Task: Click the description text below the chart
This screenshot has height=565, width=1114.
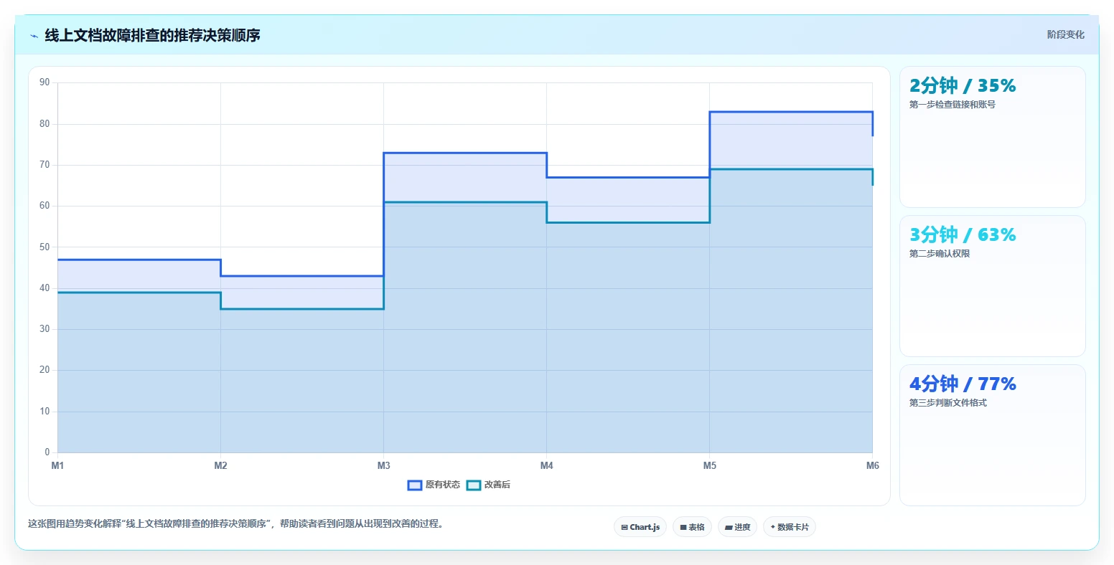Action: (x=238, y=524)
